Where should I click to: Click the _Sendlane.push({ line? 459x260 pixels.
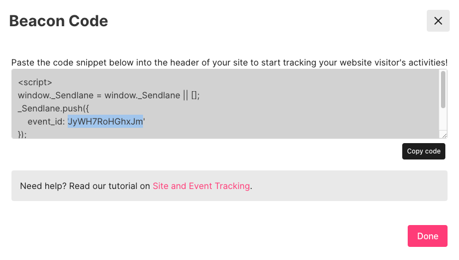click(x=50, y=108)
